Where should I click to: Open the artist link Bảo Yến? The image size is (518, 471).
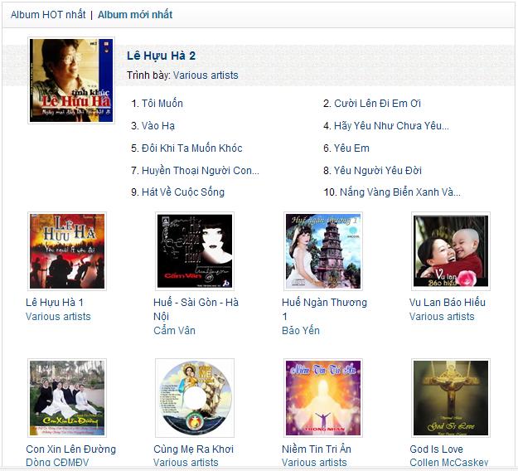pos(301,331)
